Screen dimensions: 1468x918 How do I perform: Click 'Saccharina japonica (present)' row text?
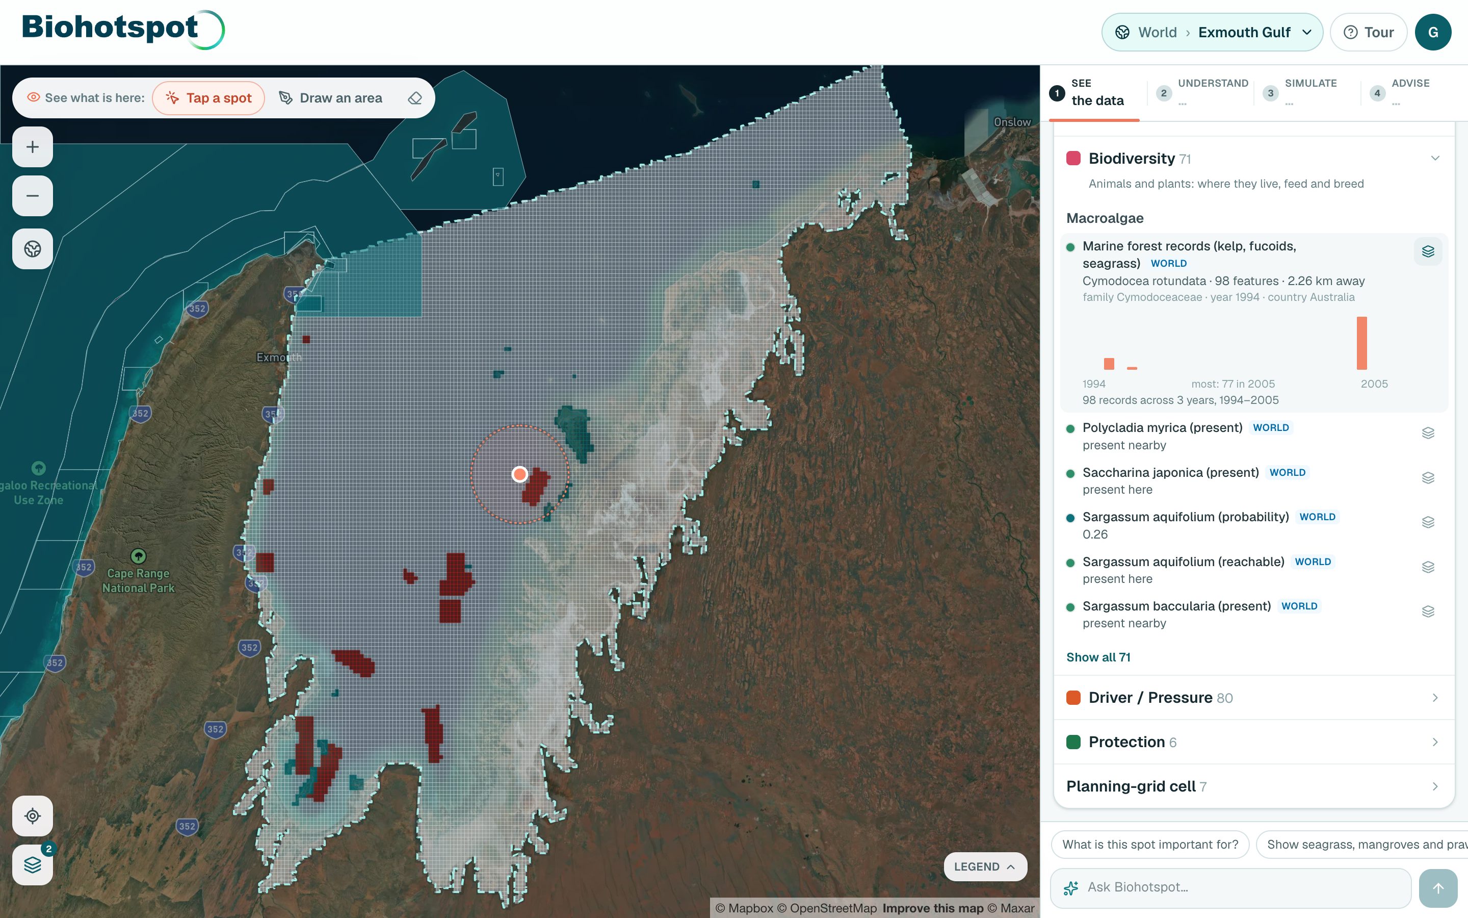(x=1170, y=472)
